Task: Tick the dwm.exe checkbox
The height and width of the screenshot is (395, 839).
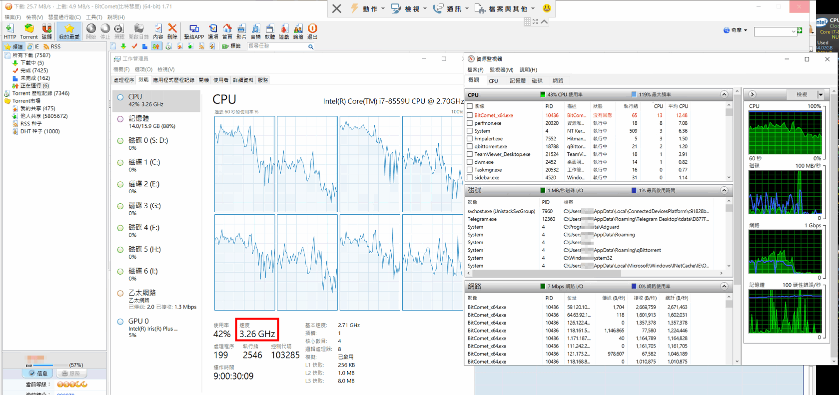Action: (470, 162)
